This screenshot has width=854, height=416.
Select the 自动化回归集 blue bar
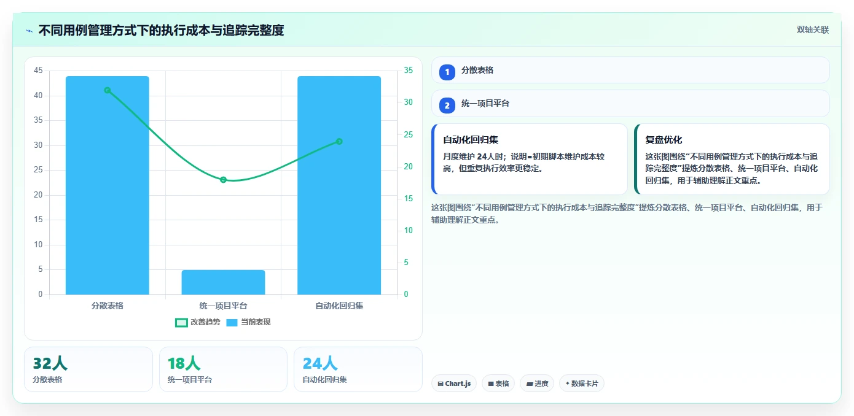339,185
